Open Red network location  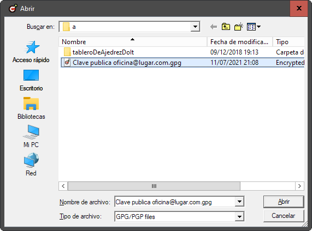pos(31,165)
